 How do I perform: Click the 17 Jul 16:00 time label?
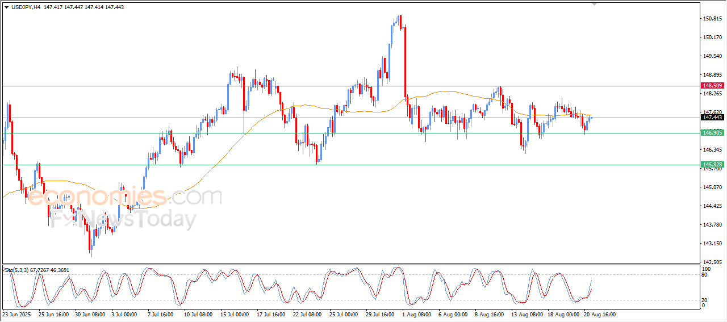272,314
